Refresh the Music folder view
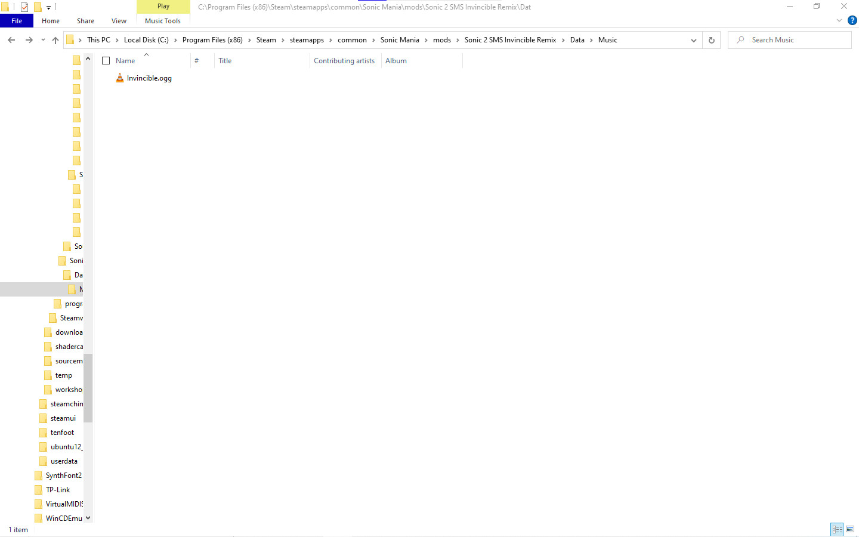This screenshot has height=537, width=859. (711, 40)
